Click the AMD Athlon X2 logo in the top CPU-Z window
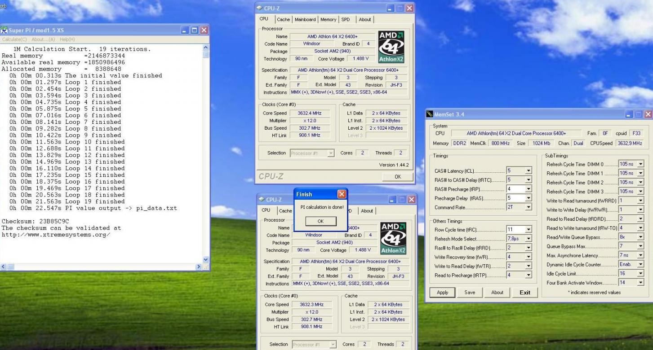653x350 pixels. click(x=391, y=47)
